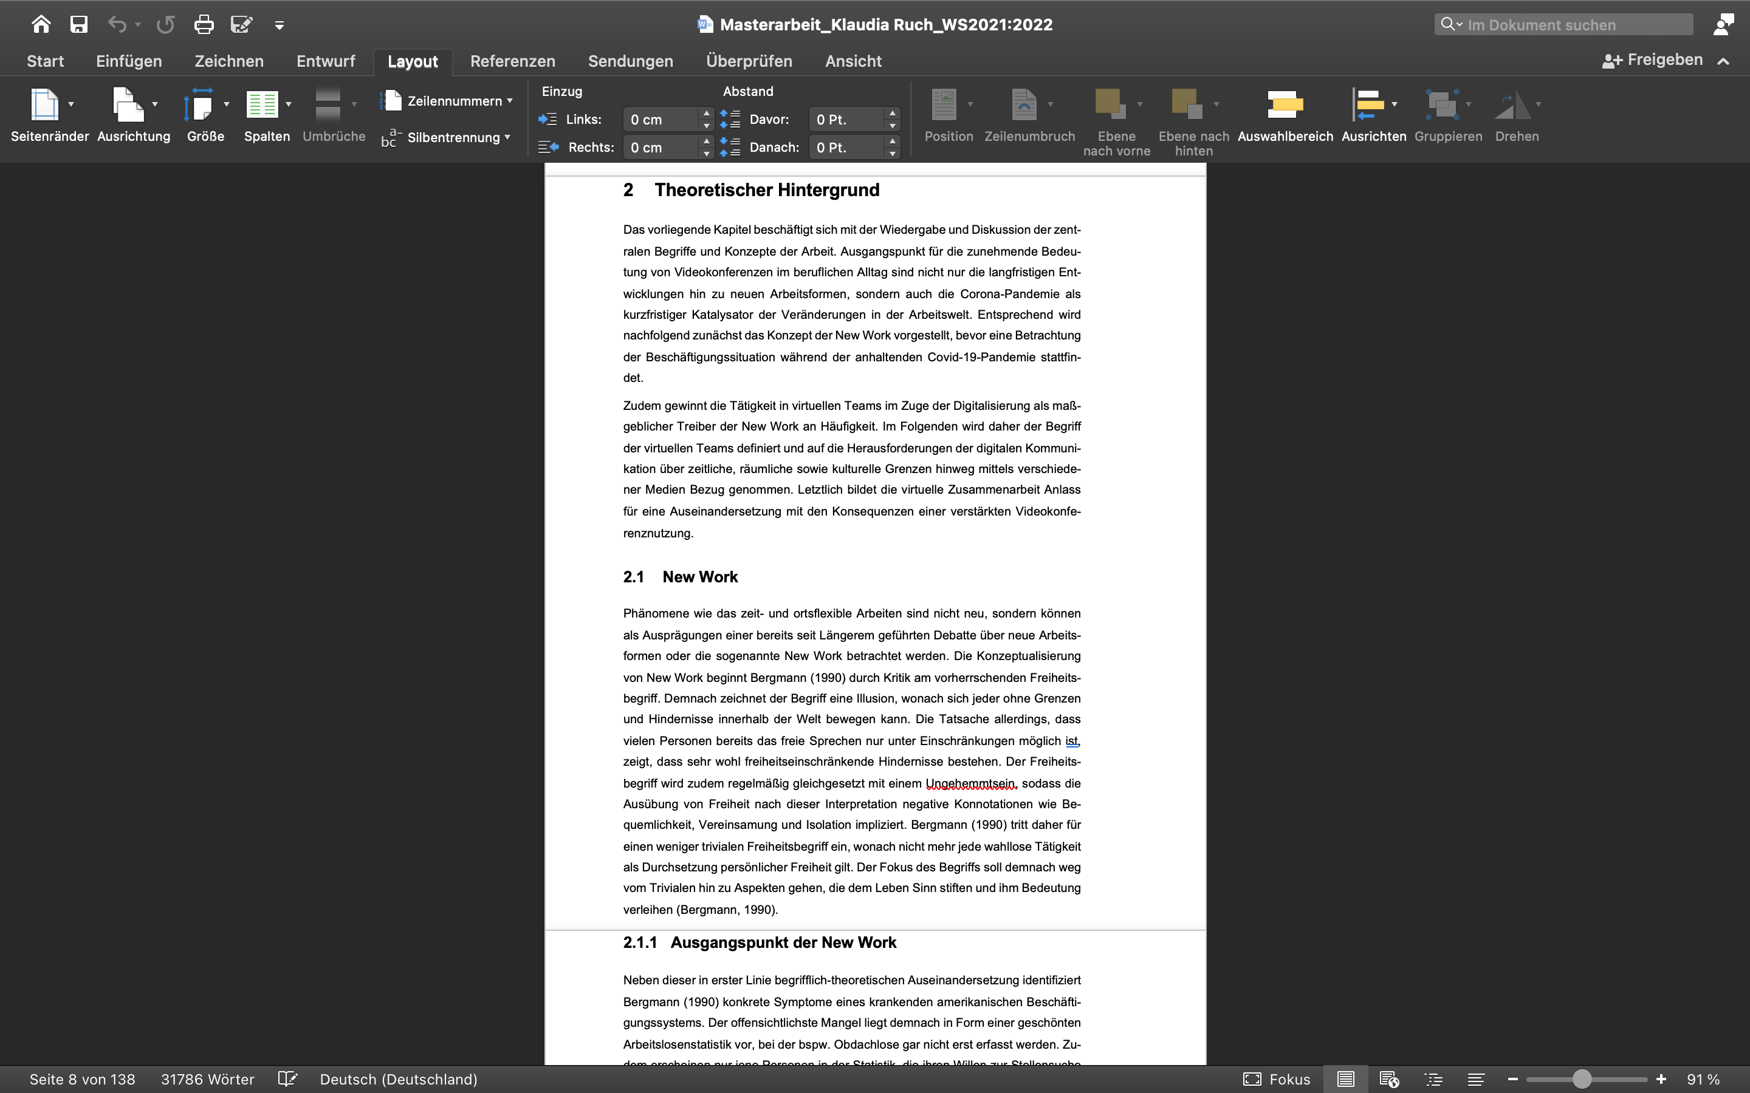Image resolution: width=1750 pixels, height=1093 pixels.
Task: Expand the Silbentrennung dropdown
Action: click(458, 137)
